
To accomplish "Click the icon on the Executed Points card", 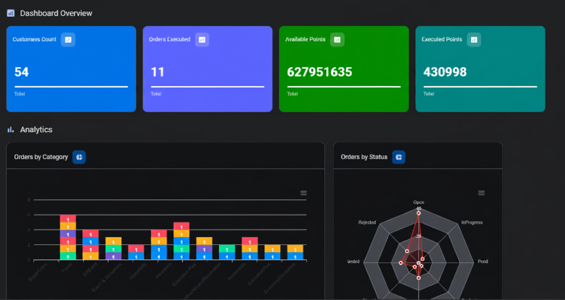I will (x=474, y=39).
